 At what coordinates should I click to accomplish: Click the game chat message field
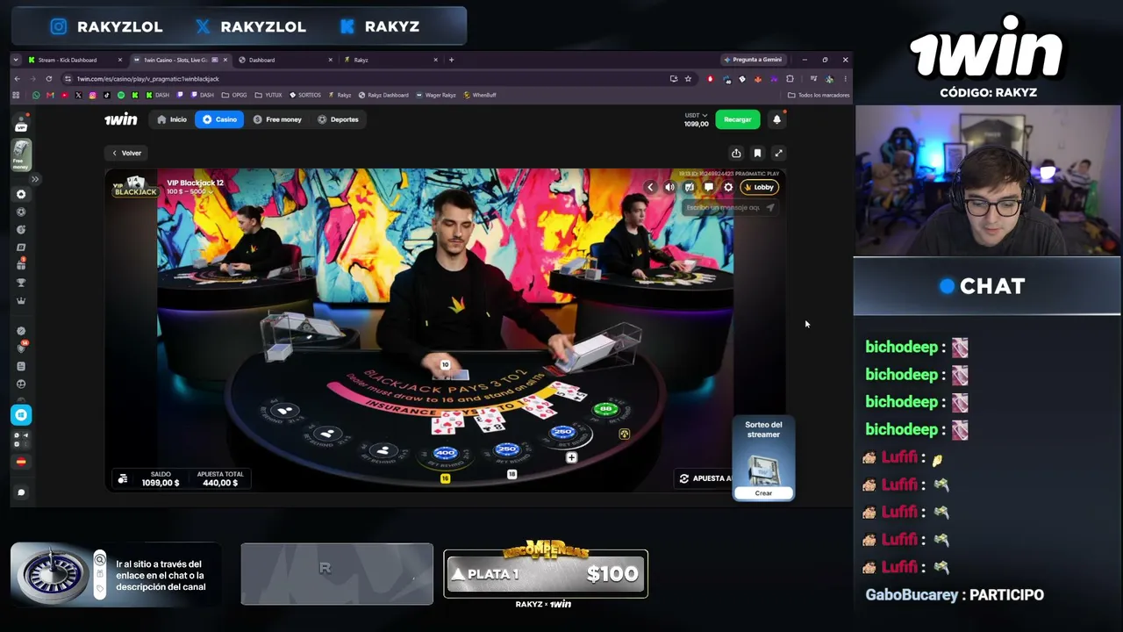point(724,208)
